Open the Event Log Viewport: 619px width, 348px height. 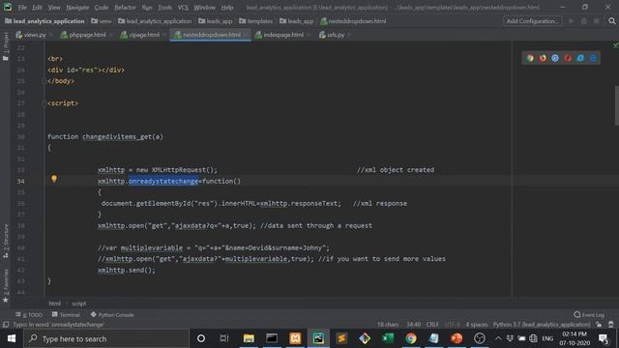(589, 315)
